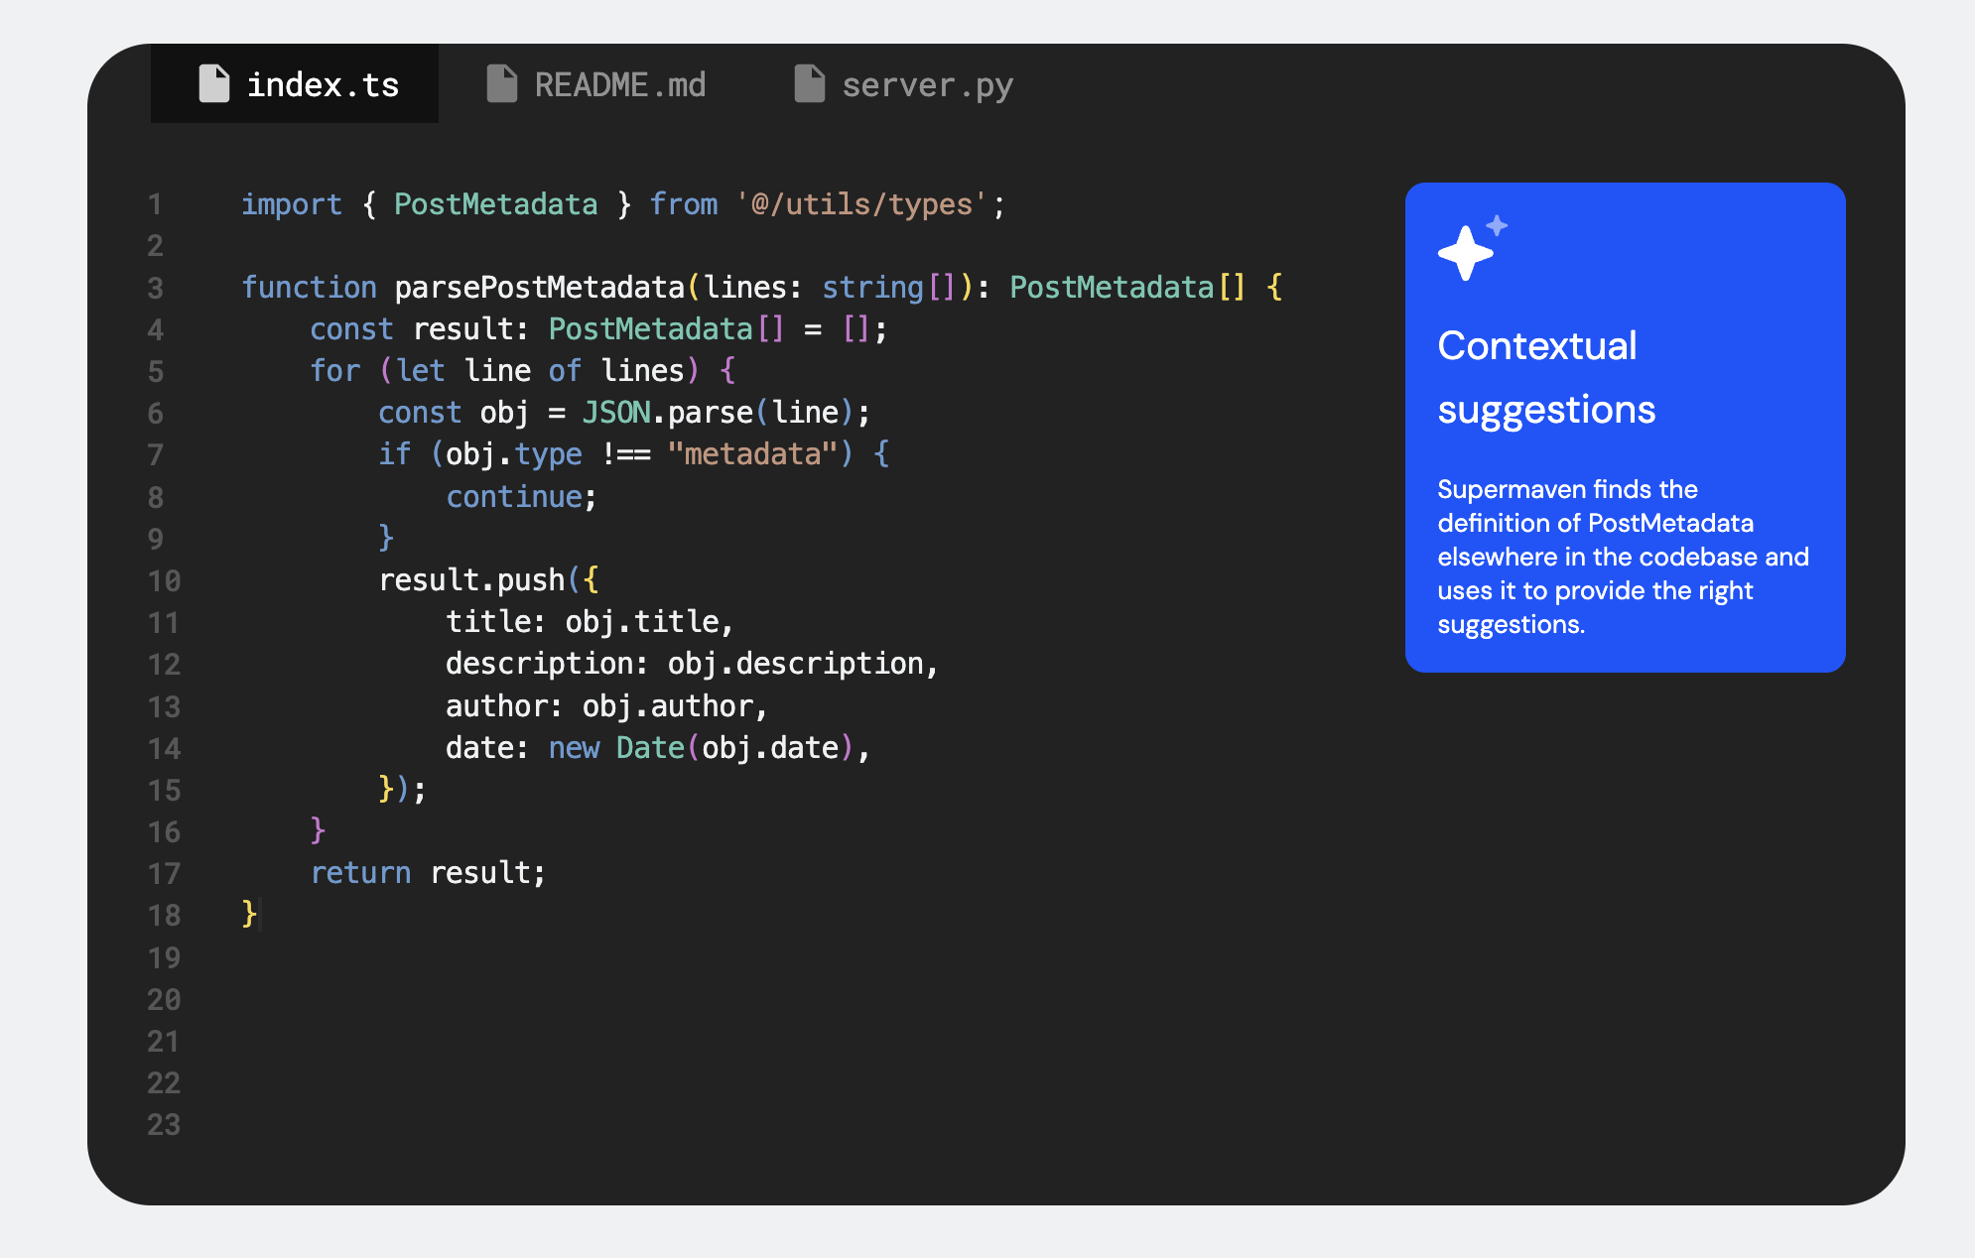This screenshot has width=1975, height=1258.
Task: Click the '@/utils/types' import string
Action: coord(860,204)
